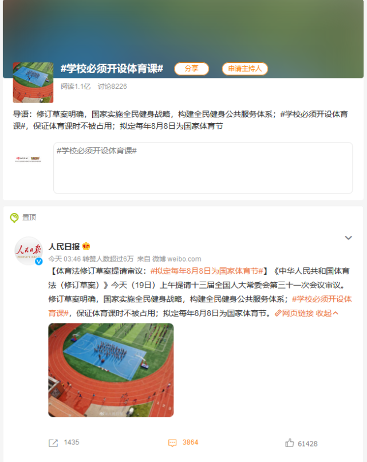Click the crown membership icon beside 人民日报
Screen dimensions: 367x462
pyautogui.click(x=86, y=246)
